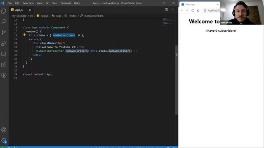
Task: Click the lightbulb code action on line 18
Action: pos(24,35)
